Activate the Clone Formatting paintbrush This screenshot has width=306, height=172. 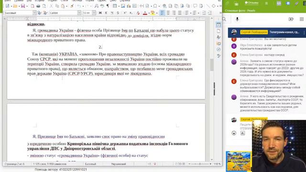pyautogui.click(x=72, y=6)
